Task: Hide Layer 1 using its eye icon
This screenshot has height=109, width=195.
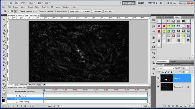Action: coord(158,78)
